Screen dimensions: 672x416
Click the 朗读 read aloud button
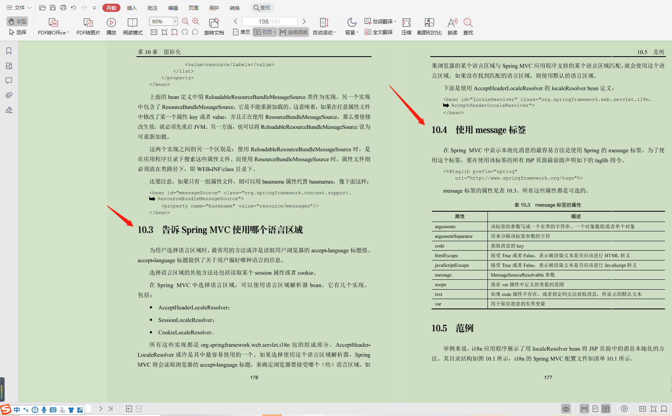coord(453,27)
